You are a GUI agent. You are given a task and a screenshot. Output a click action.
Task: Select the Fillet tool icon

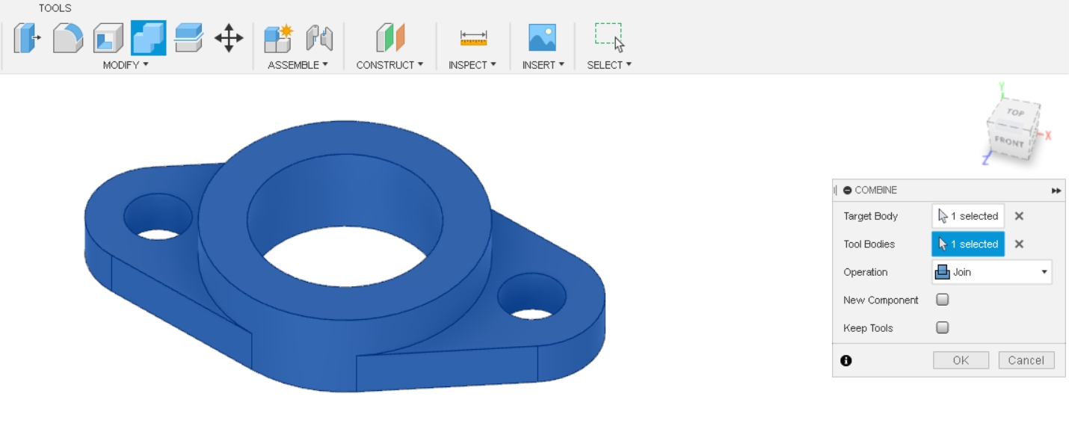pyautogui.click(x=68, y=37)
